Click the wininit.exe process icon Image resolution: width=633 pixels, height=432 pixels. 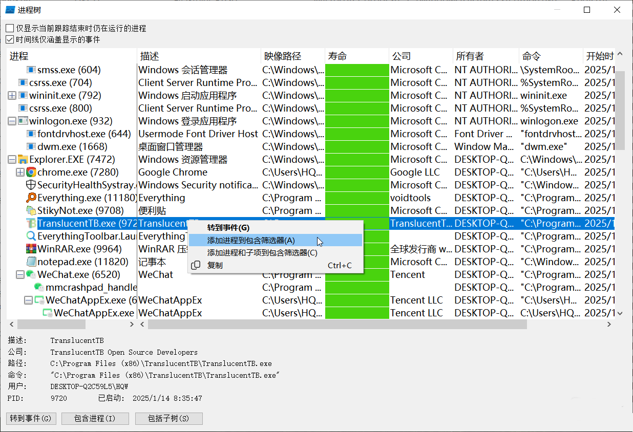tap(23, 95)
